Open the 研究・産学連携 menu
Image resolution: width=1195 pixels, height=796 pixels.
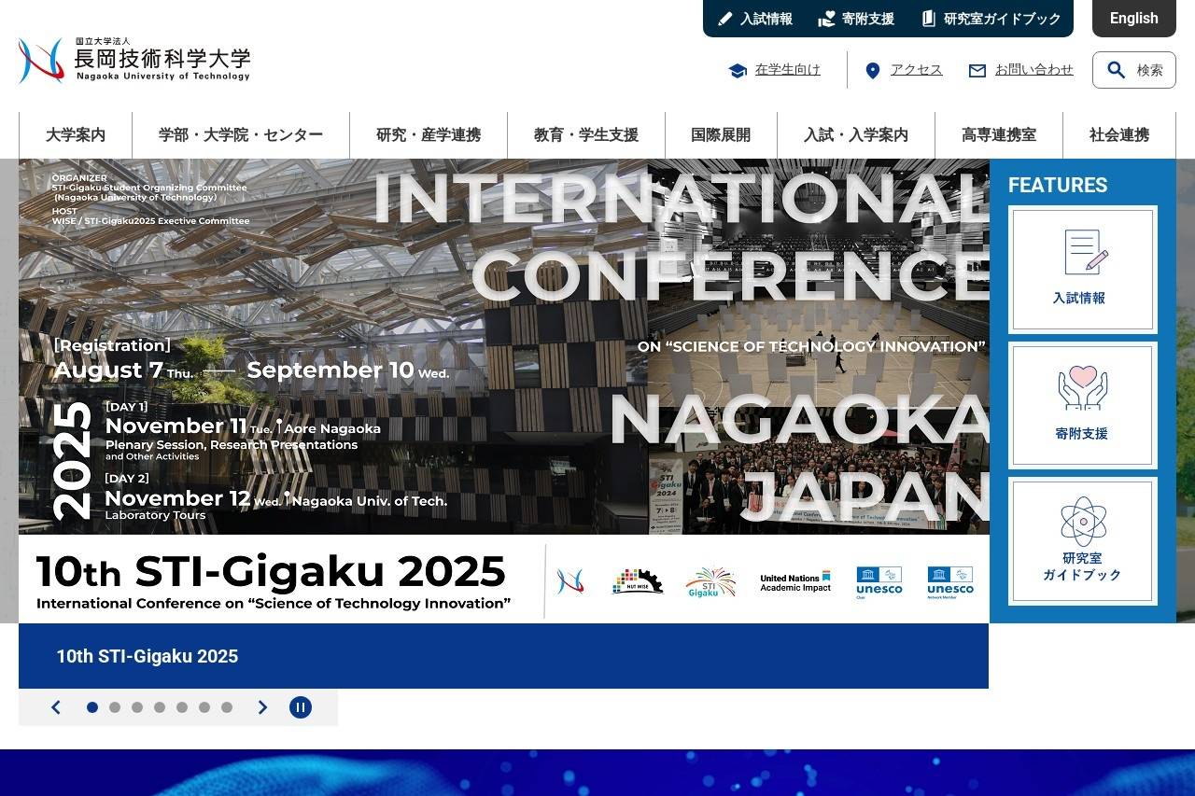coord(429,135)
